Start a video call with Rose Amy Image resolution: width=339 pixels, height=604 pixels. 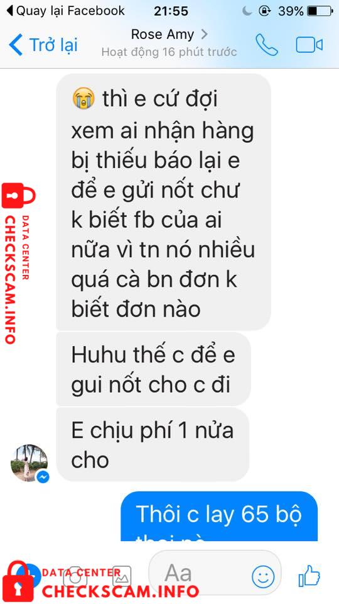coord(309,45)
